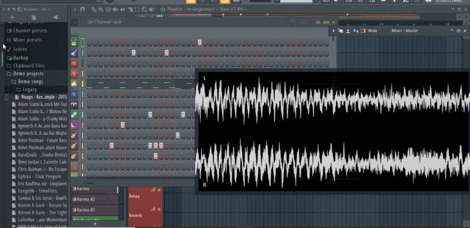
Task: Select the magnet snap icon in Playlist toolbar
Action: 82,9
